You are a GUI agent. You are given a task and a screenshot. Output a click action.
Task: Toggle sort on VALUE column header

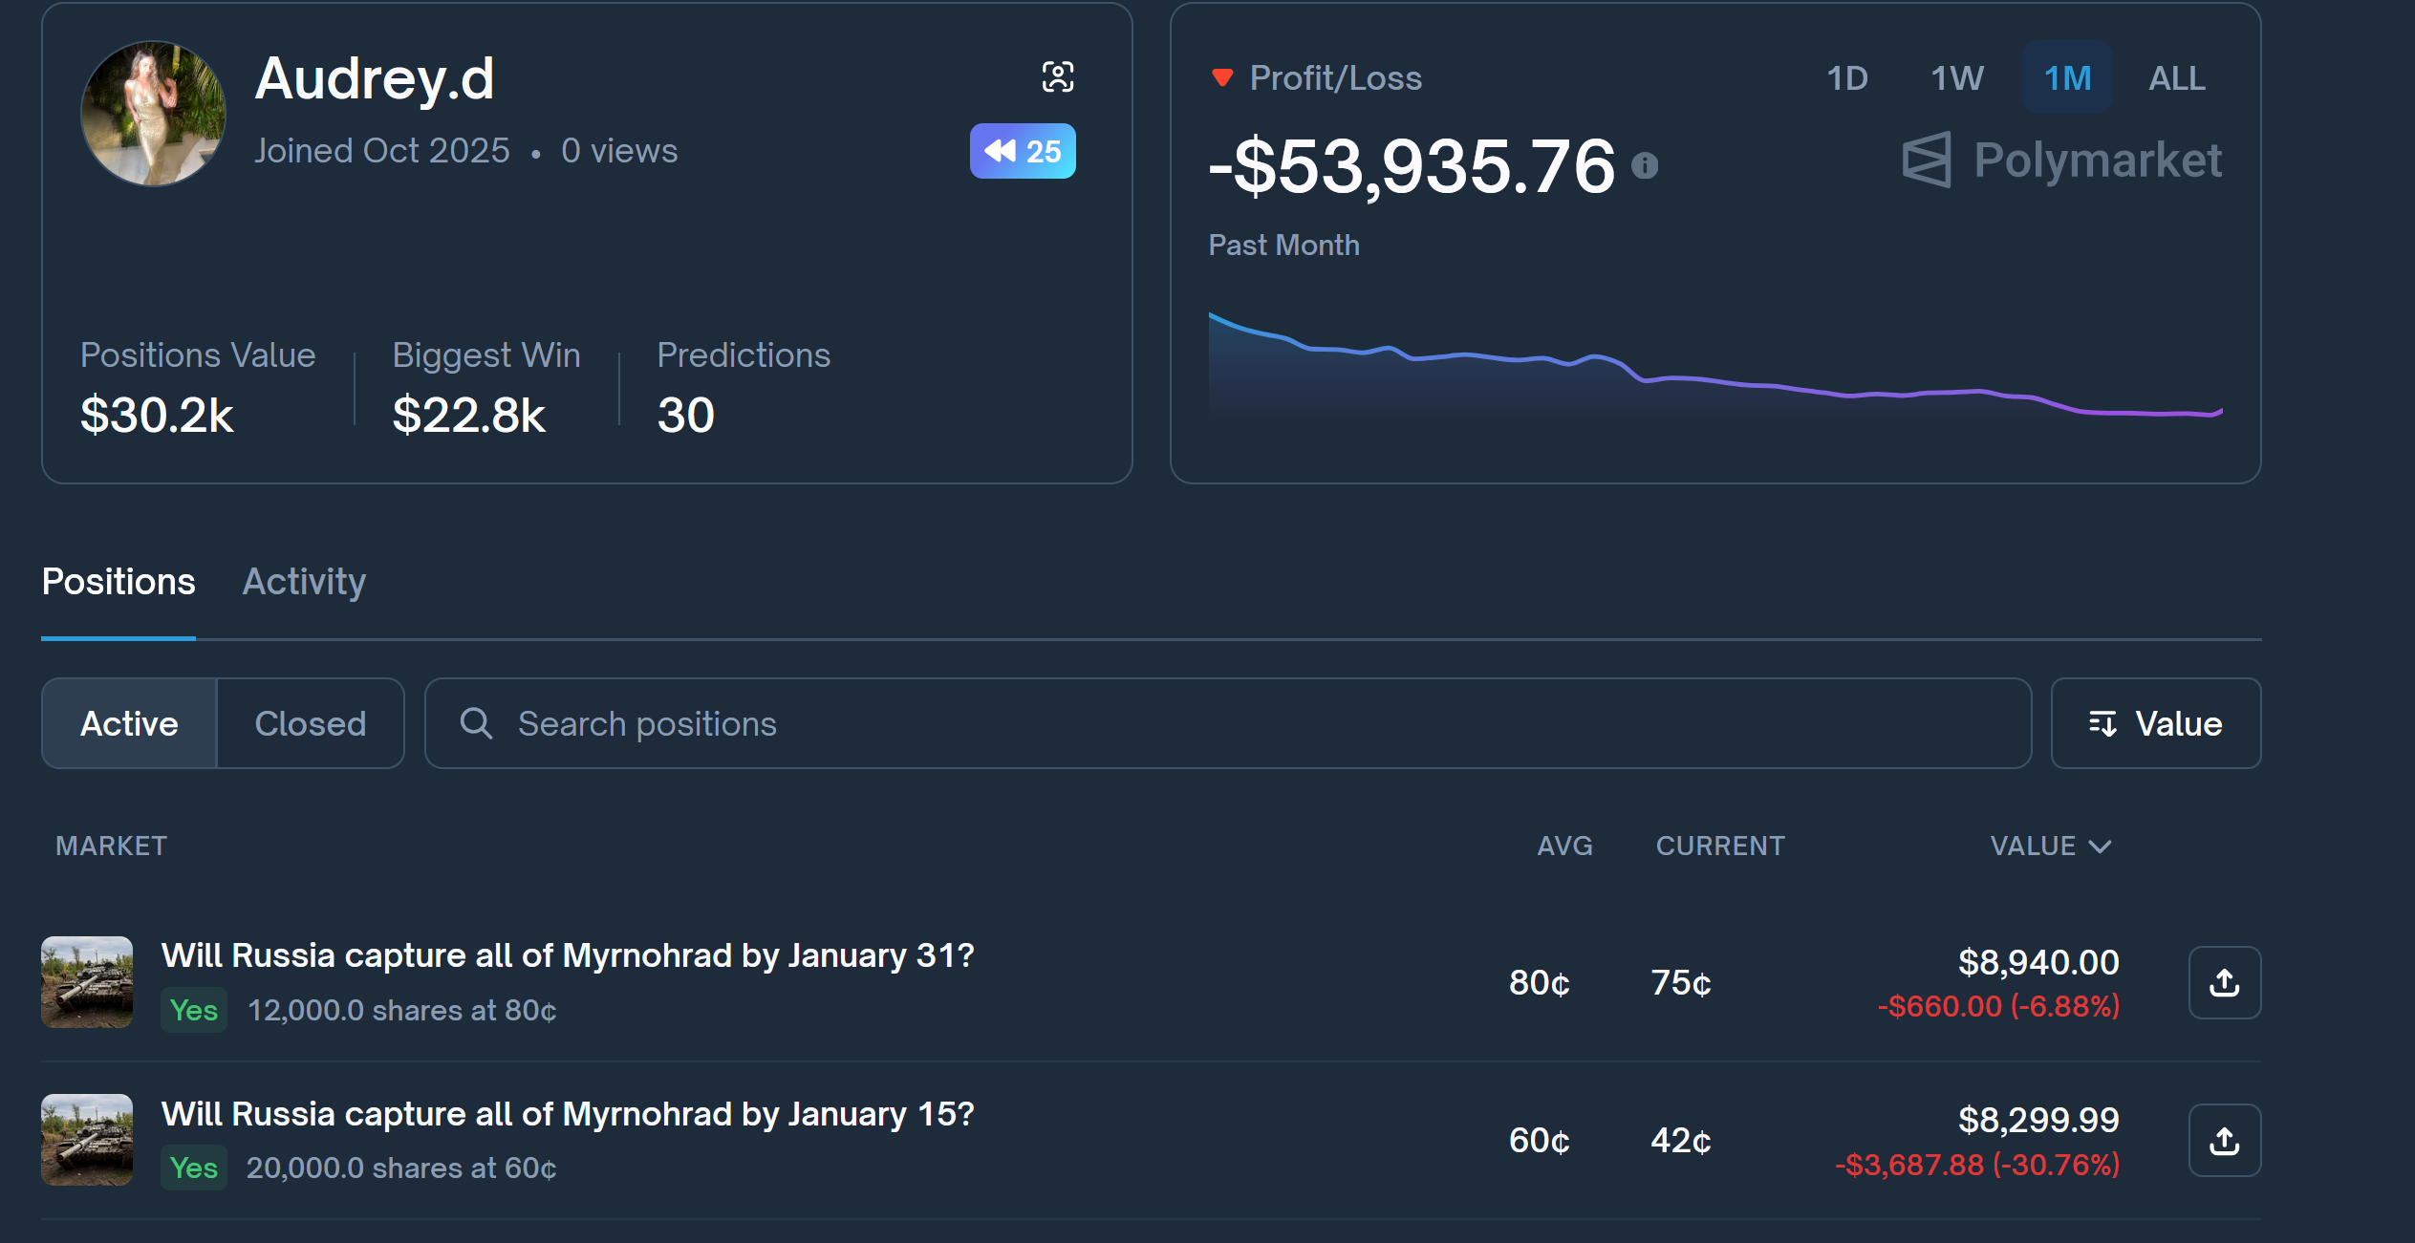(2049, 846)
